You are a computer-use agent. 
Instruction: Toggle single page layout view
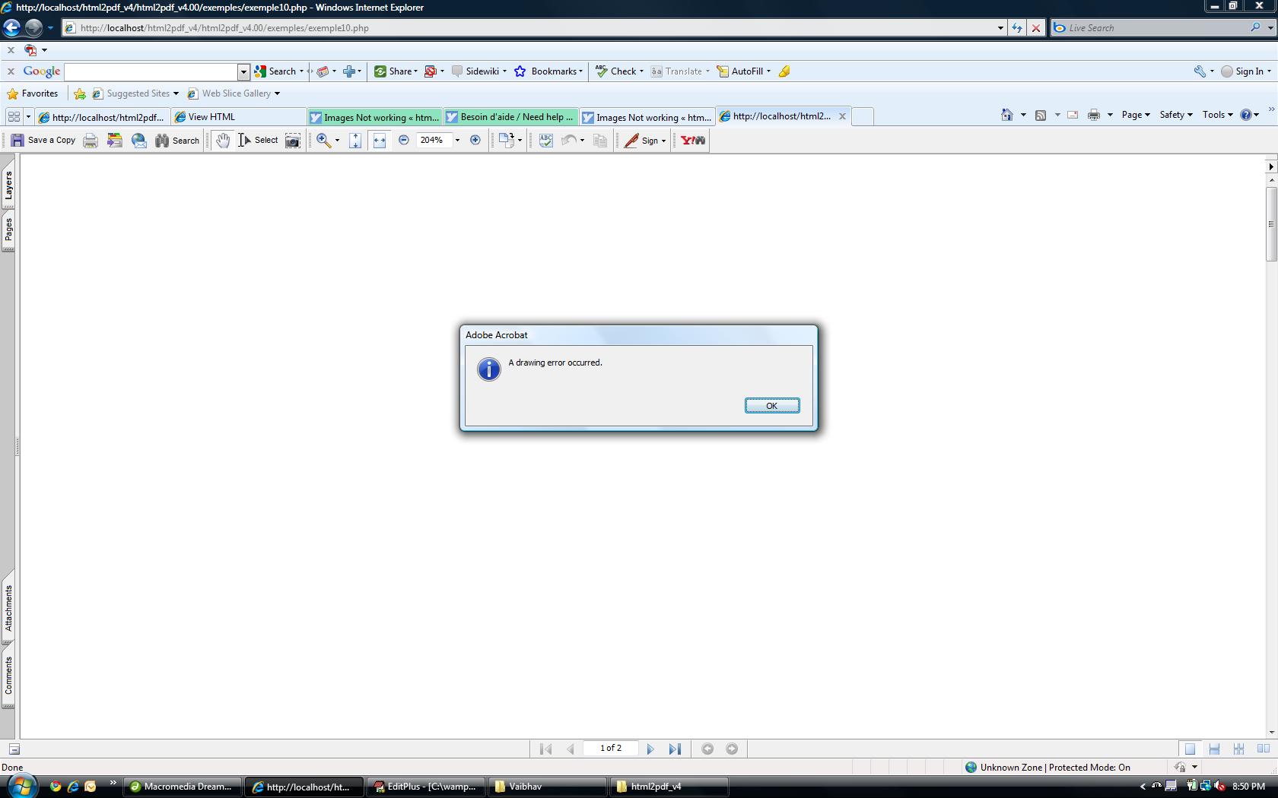pyautogui.click(x=1190, y=749)
